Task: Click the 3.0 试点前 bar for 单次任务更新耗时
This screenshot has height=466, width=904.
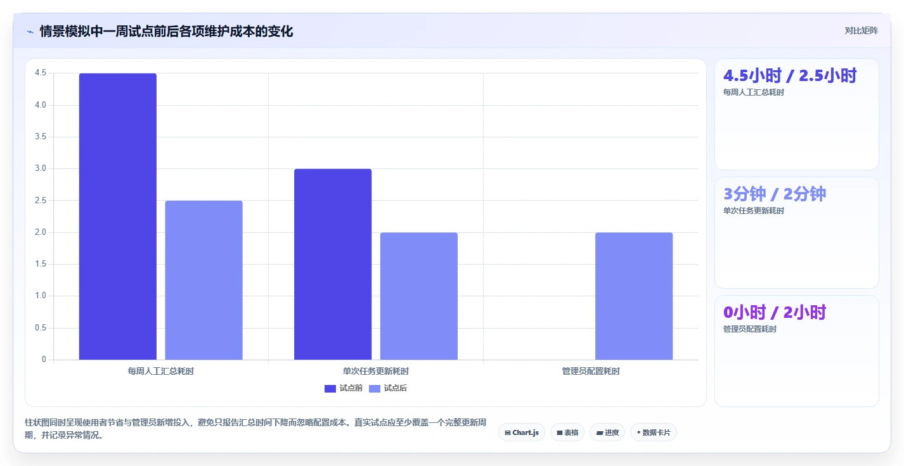Action: [333, 264]
